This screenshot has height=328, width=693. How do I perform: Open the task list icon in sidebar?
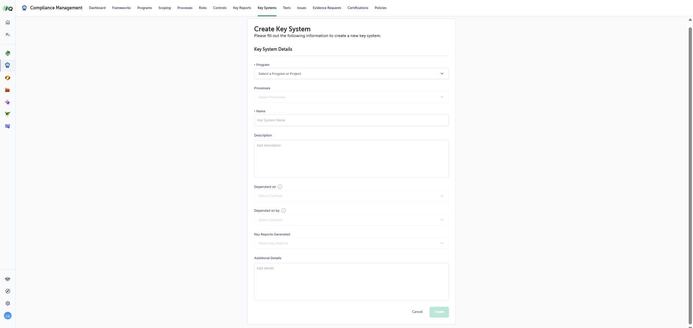8,35
